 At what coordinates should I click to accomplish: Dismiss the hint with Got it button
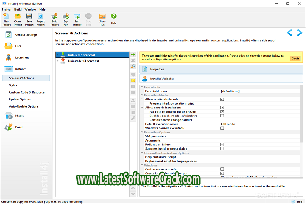[295, 58]
